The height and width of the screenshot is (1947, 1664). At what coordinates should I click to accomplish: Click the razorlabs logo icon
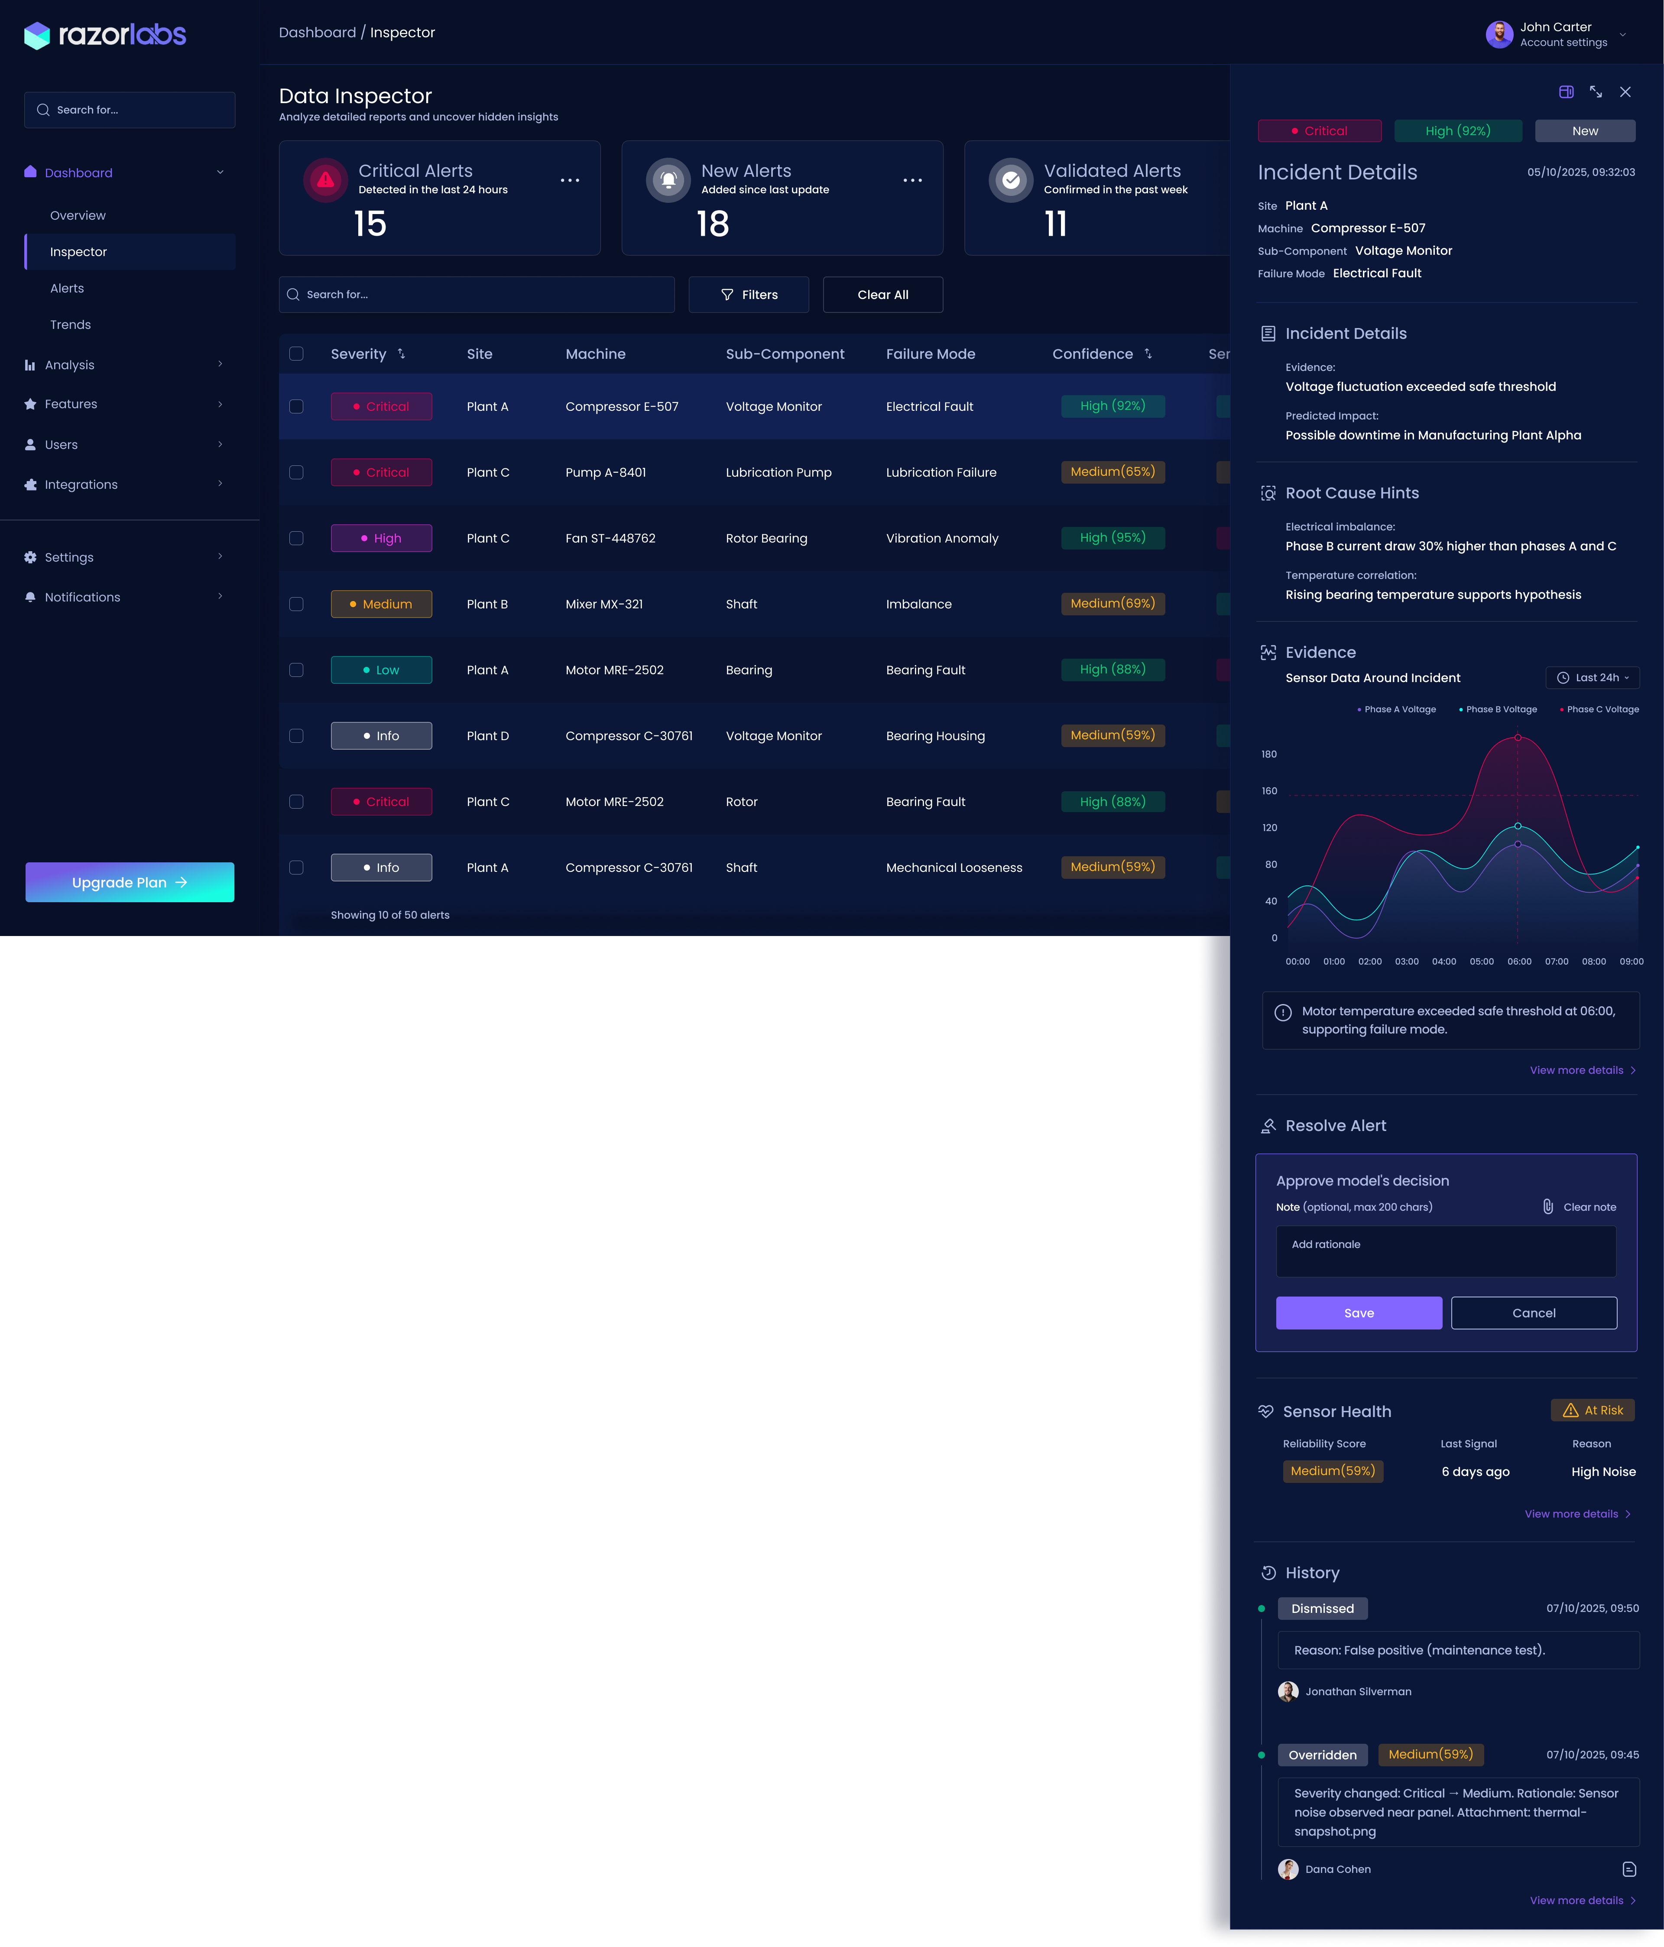(37, 35)
